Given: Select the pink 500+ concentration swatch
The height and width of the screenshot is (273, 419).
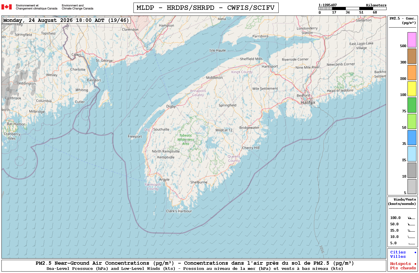Looking at the screenshot, I should click(x=412, y=40).
